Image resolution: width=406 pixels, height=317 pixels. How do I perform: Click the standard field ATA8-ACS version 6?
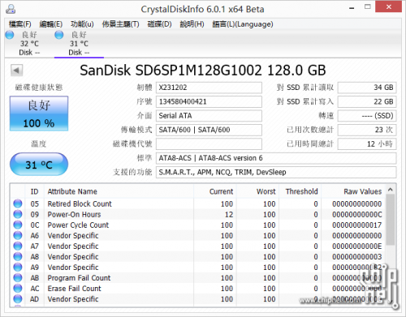click(x=276, y=158)
